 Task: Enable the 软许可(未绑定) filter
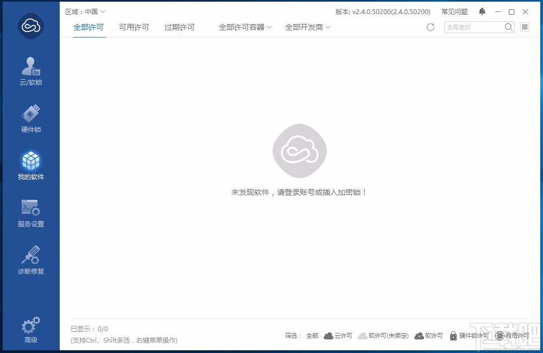point(383,336)
